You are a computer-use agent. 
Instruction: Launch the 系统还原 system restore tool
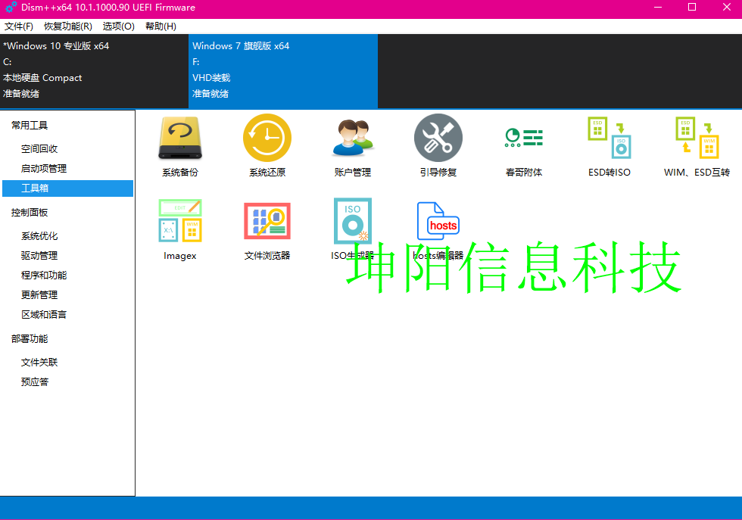pyautogui.click(x=267, y=146)
